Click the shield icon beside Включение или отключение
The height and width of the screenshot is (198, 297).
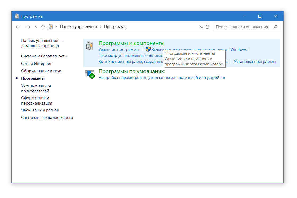point(148,49)
